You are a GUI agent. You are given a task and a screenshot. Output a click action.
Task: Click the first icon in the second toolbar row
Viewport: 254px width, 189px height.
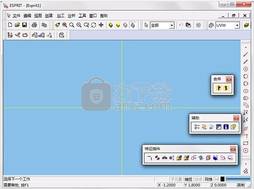[10, 35]
